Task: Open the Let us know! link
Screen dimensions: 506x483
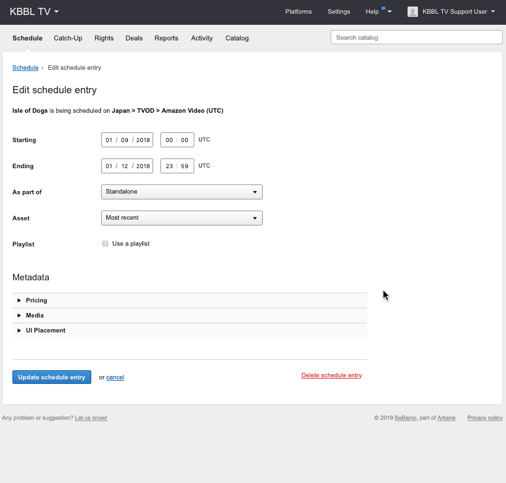Action: (91, 418)
